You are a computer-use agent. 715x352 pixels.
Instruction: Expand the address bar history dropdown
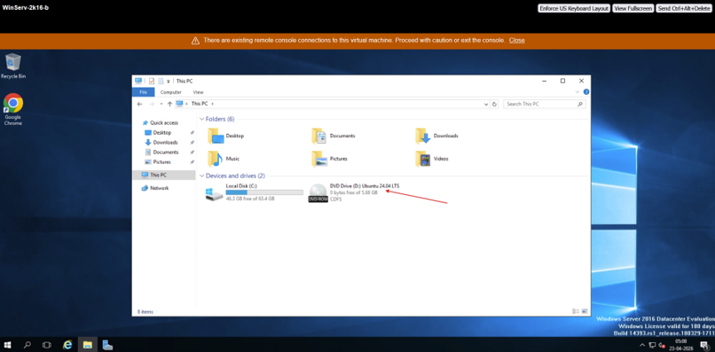pyautogui.click(x=486, y=104)
